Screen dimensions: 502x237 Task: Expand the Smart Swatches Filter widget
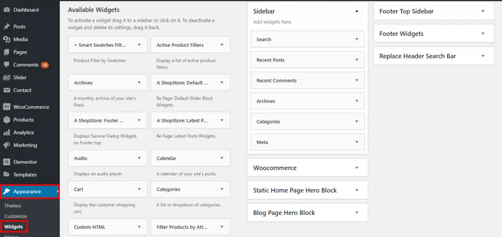139,45
